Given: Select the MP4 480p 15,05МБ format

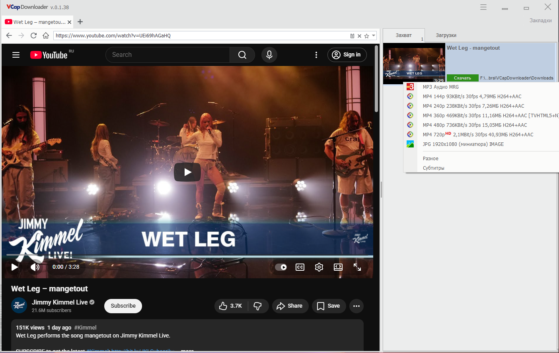Looking at the screenshot, I should pos(475,125).
